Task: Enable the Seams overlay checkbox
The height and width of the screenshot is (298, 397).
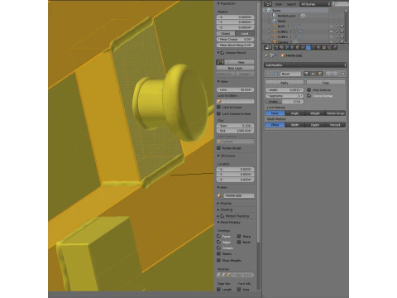Action: tap(219, 253)
